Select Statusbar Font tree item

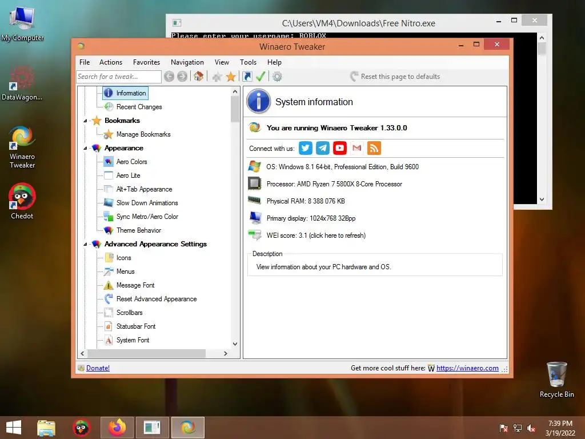(136, 326)
